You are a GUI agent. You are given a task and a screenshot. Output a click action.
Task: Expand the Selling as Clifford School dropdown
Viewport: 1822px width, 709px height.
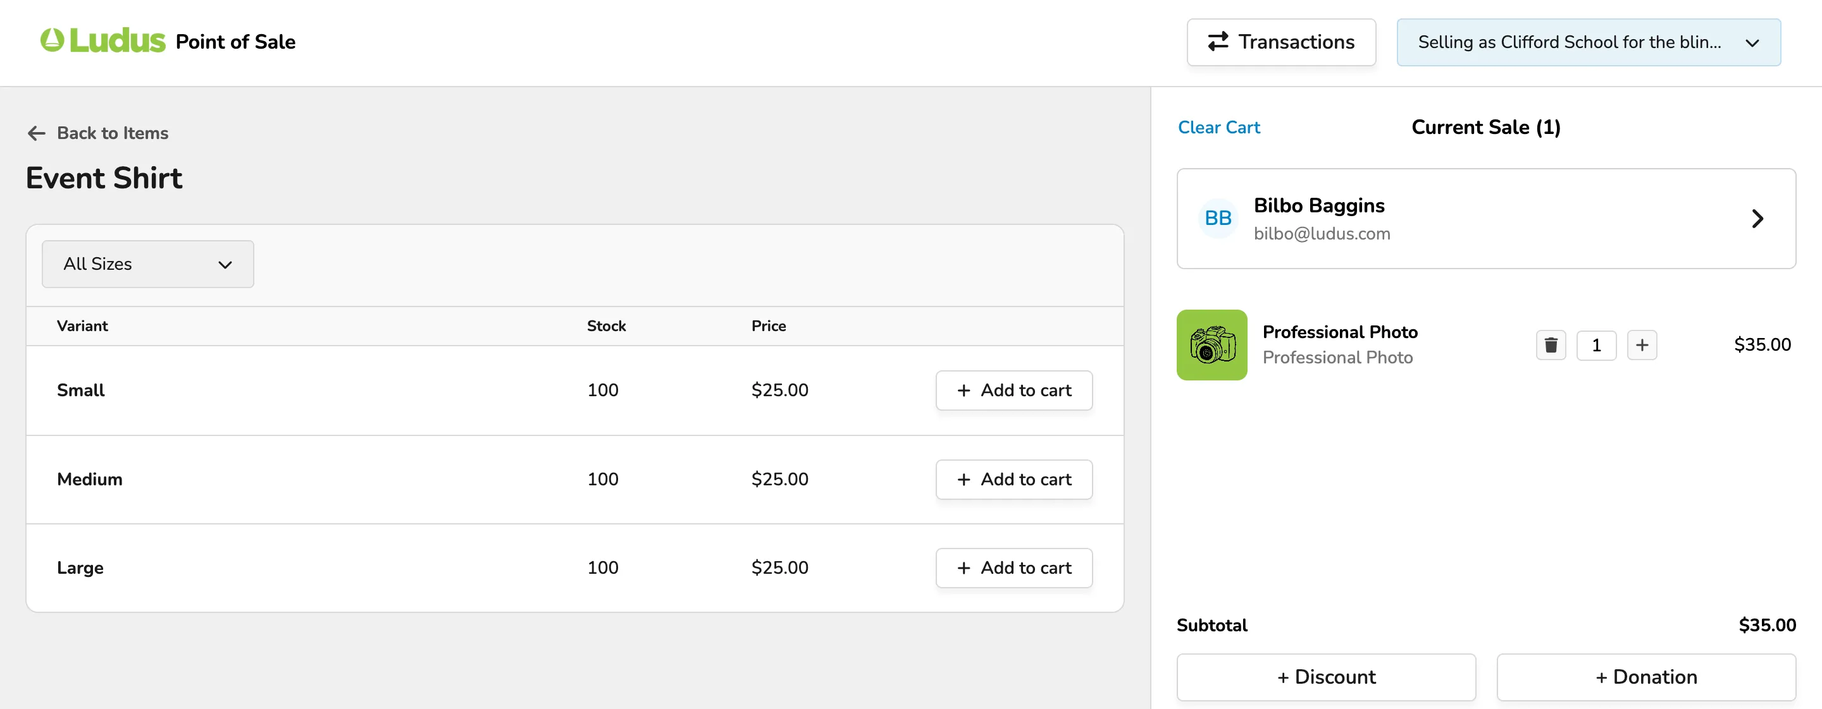coord(1589,42)
